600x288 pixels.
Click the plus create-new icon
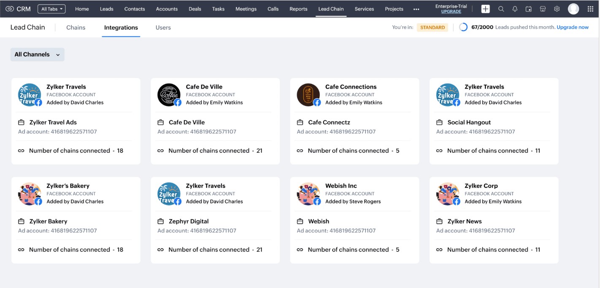[486, 9]
